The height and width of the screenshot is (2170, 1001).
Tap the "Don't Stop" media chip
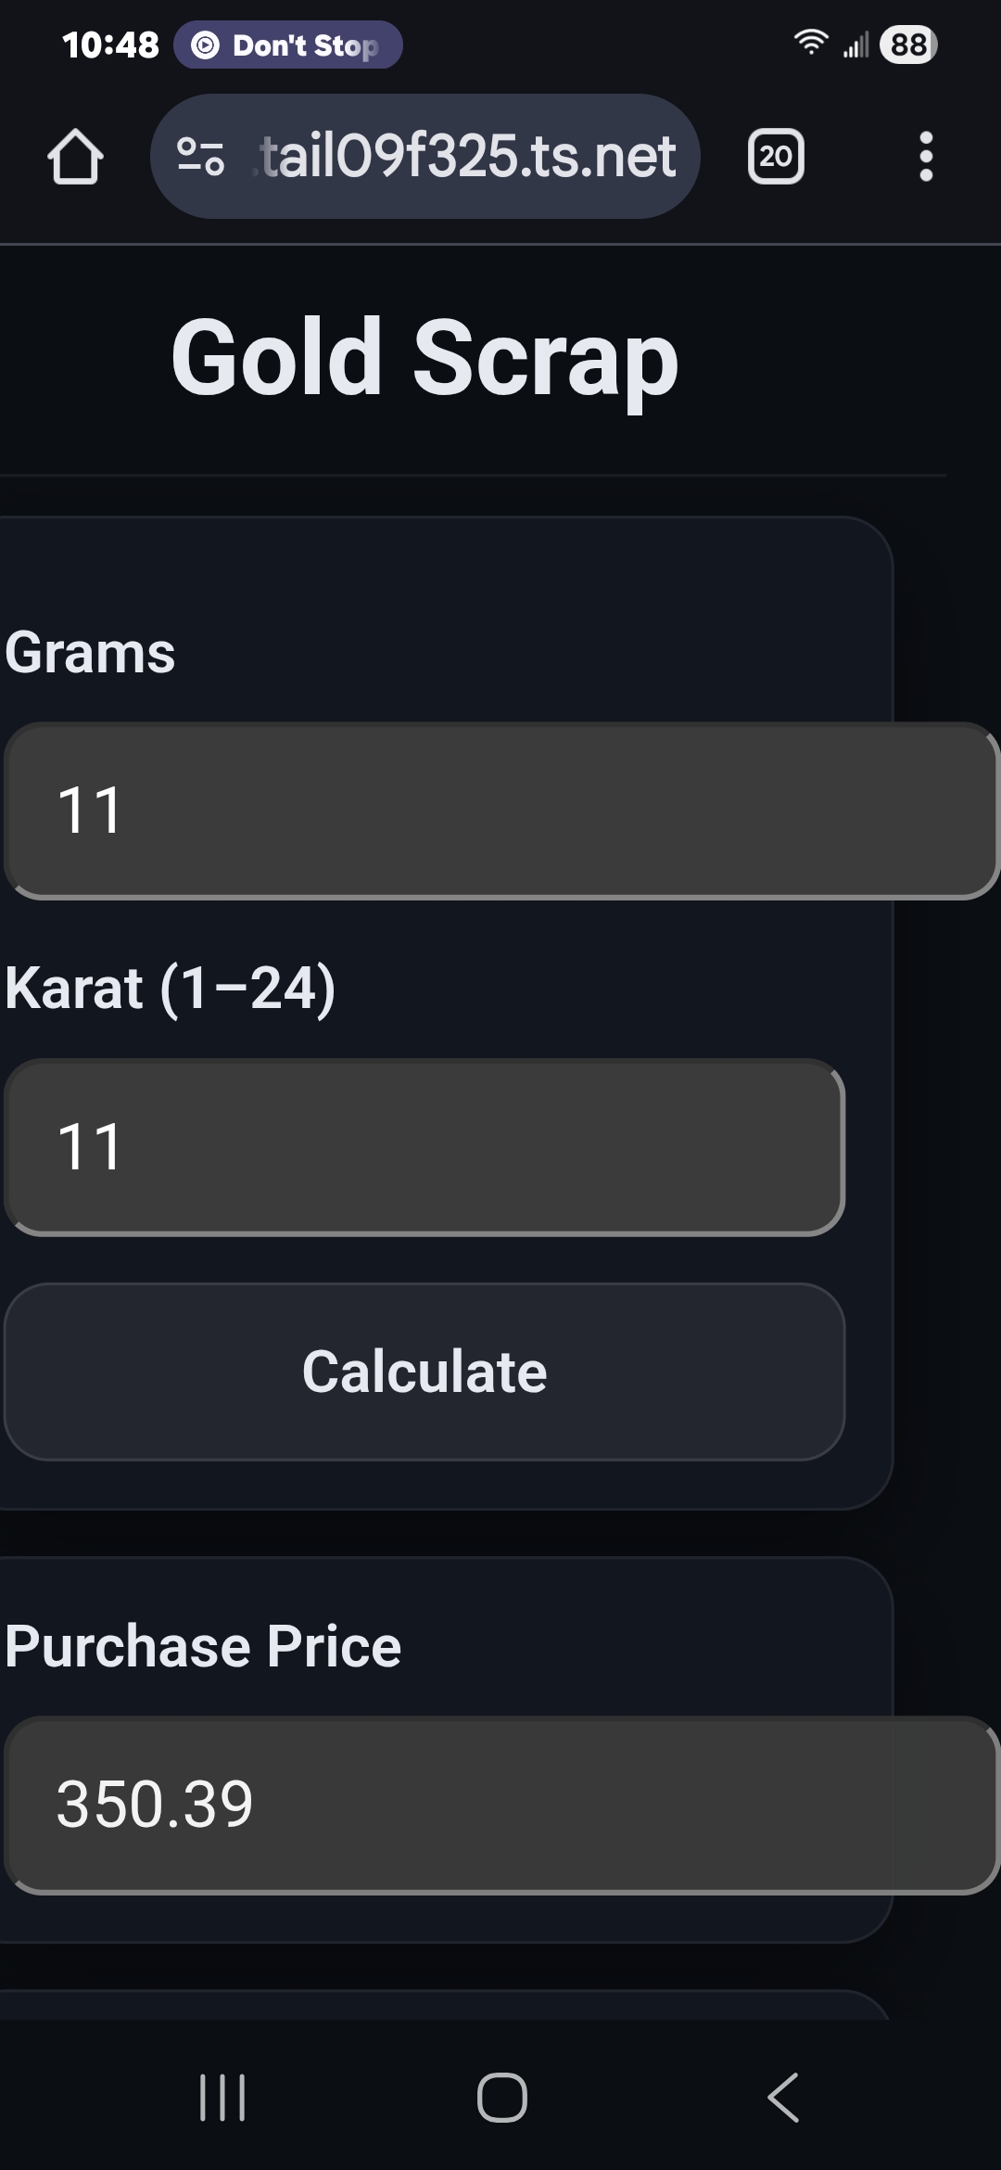coord(288,45)
